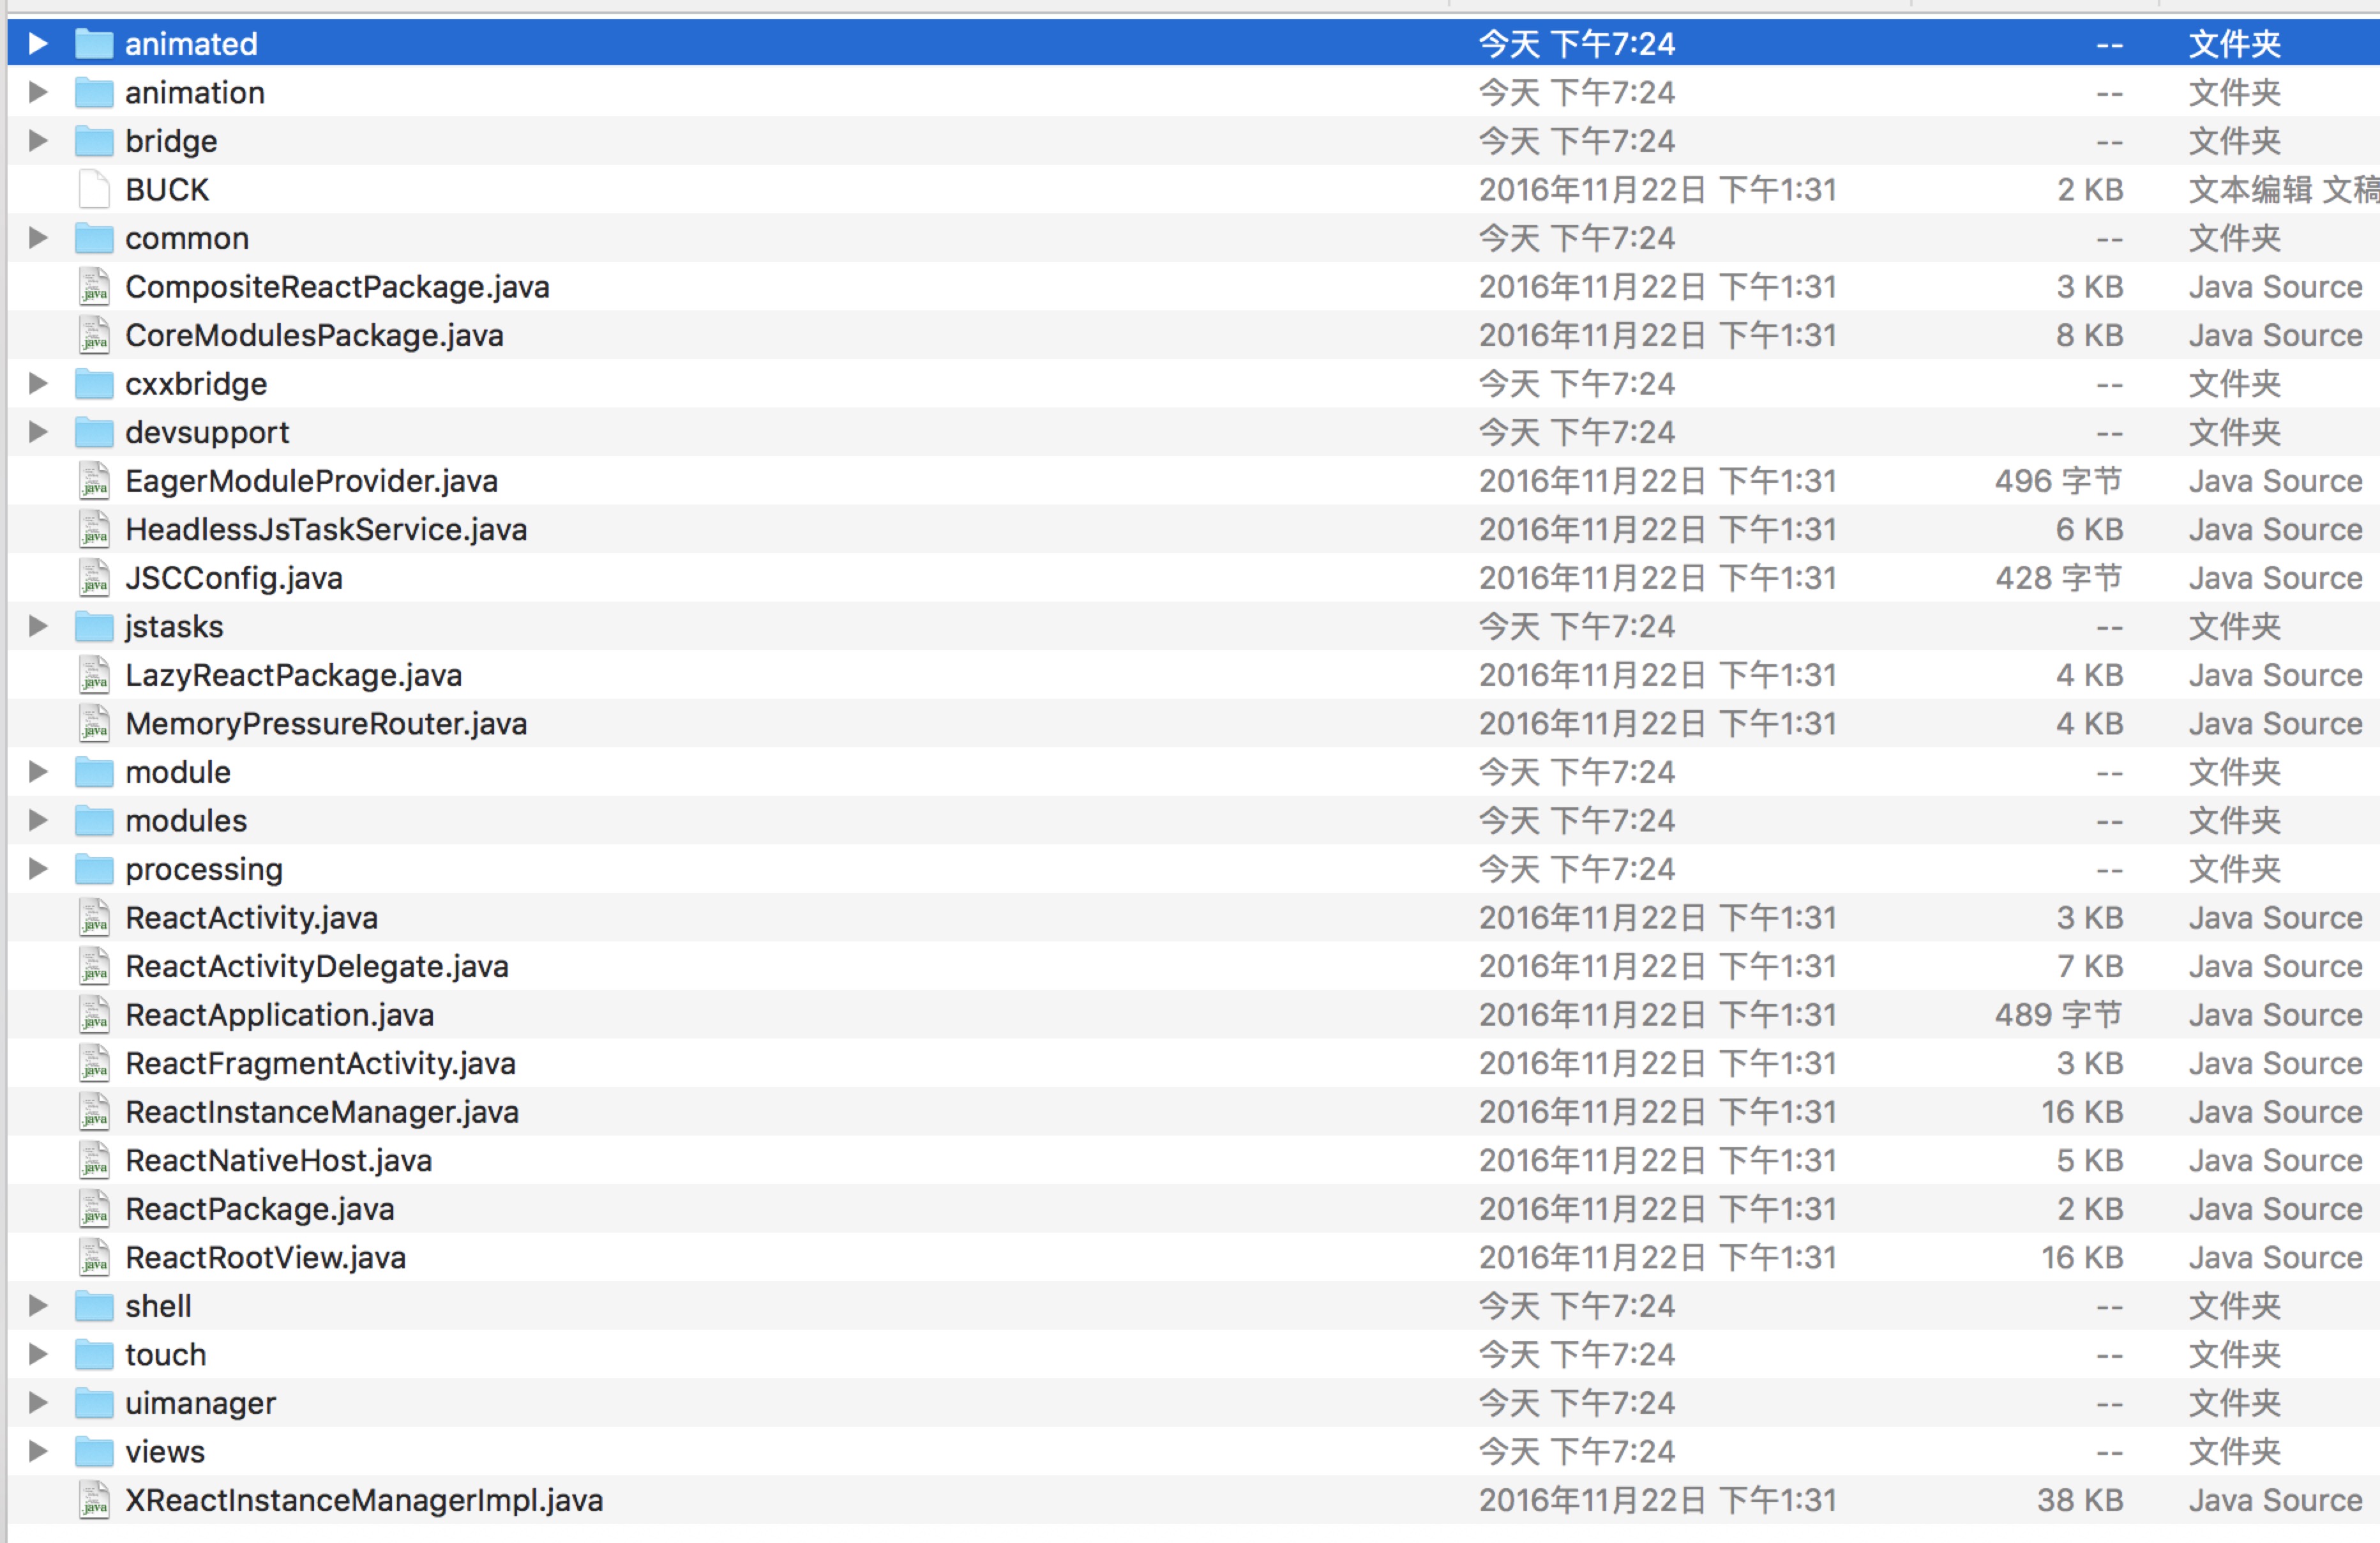Viewport: 2380px width, 1543px height.
Task: Click the animation folder icon
Action: pos(94,92)
